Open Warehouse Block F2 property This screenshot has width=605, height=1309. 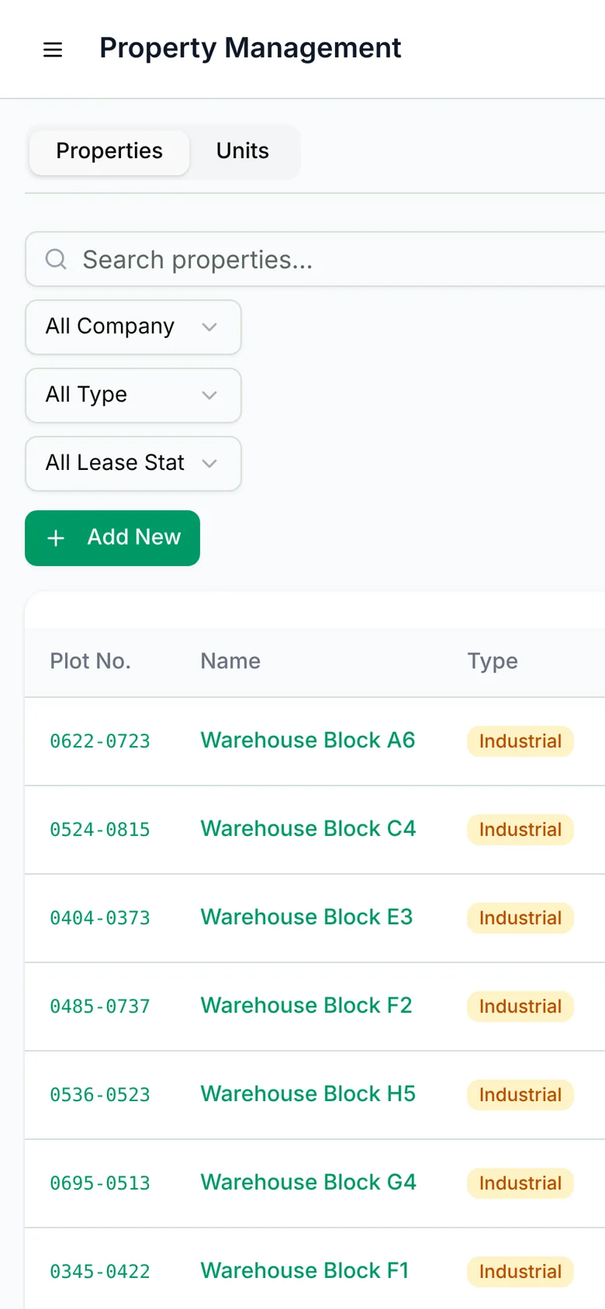(306, 1005)
